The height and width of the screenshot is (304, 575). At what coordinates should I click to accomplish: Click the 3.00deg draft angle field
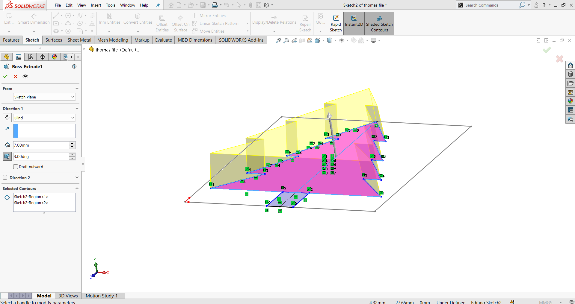click(x=41, y=156)
